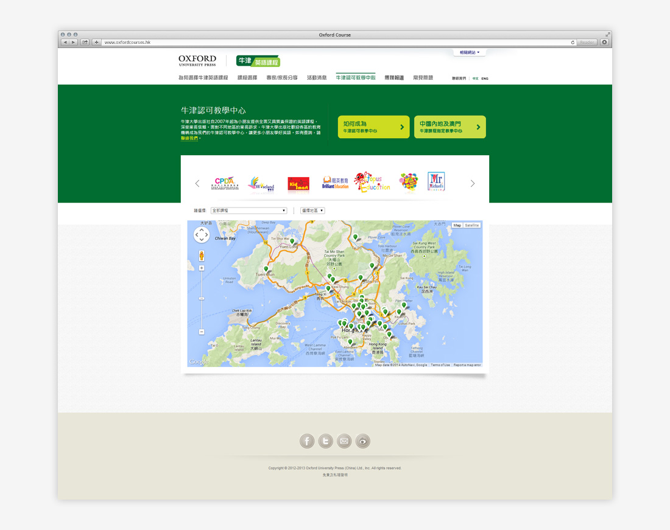Click the map pan compass control
This screenshot has height=530, width=670.
click(202, 235)
